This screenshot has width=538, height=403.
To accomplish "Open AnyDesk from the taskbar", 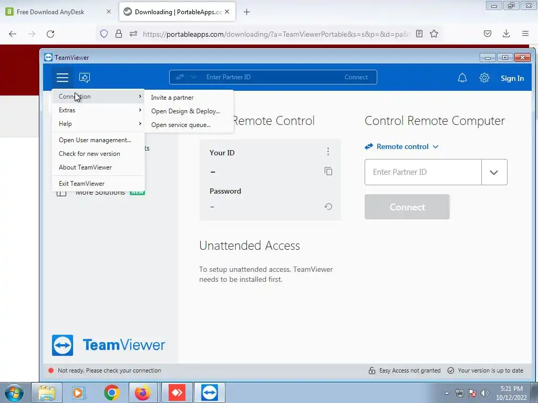I will [177, 393].
